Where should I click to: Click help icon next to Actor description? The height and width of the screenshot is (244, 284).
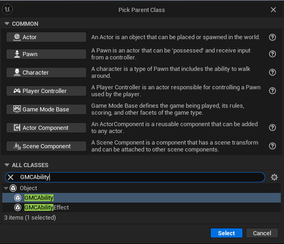tap(272, 37)
